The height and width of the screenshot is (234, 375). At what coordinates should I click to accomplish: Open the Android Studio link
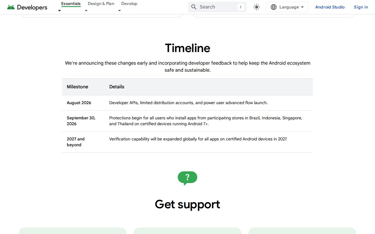click(330, 7)
